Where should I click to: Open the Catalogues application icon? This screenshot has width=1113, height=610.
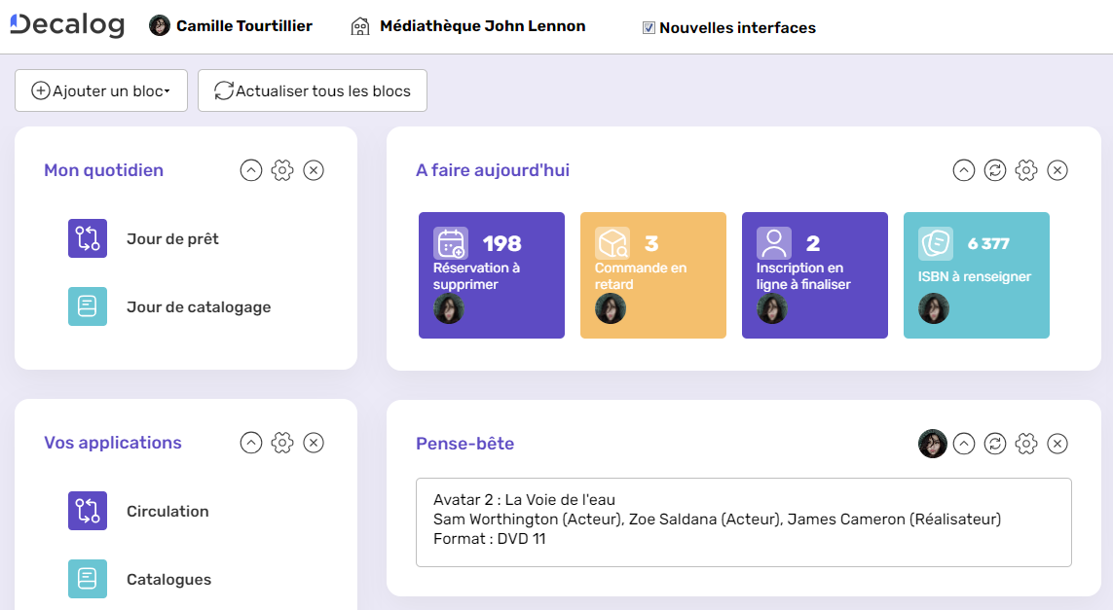[87, 579]
